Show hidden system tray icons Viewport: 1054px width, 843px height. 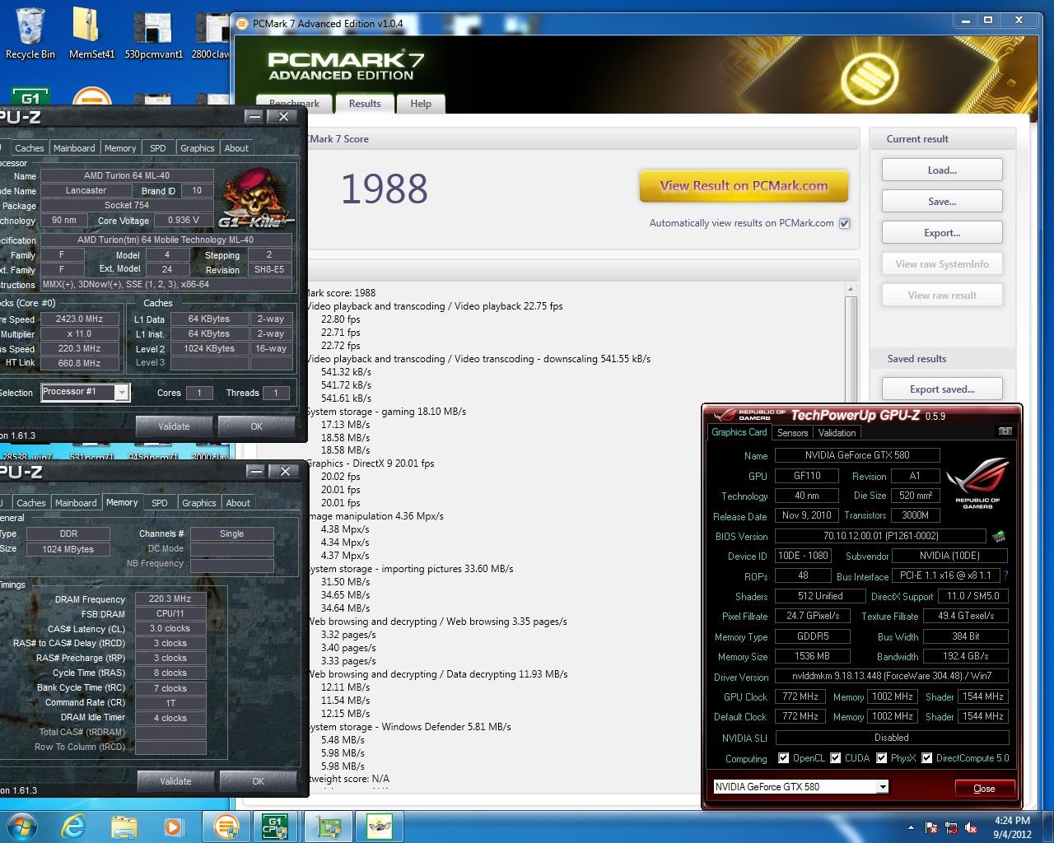pos(910,827)
